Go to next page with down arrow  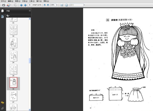[25, 5]
